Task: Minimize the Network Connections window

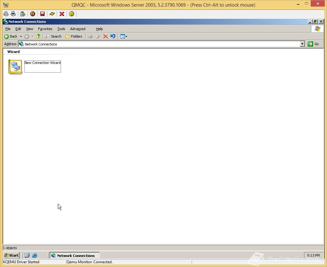Action: point(310,22)
